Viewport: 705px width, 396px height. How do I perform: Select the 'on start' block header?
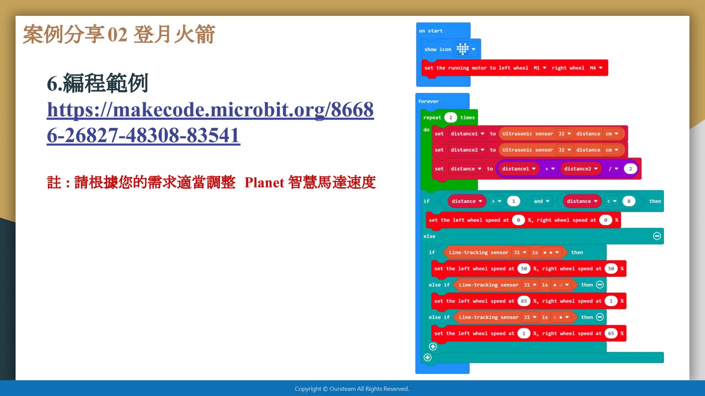click(x=431, y=31)
